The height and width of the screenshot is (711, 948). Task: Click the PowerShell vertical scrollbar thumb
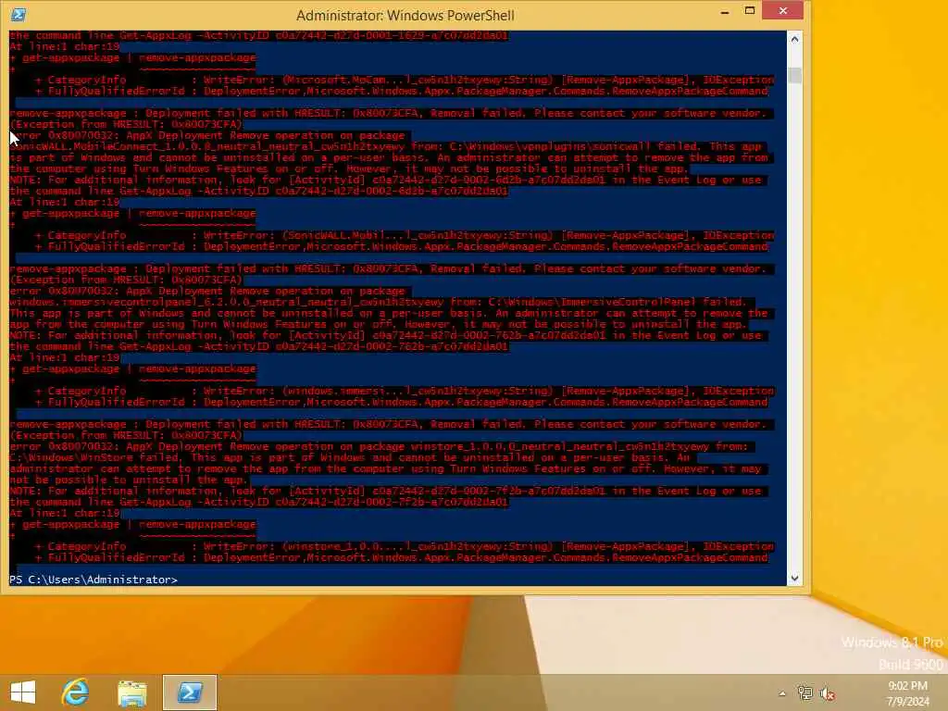pyautogui.click(x=794, y=75)
